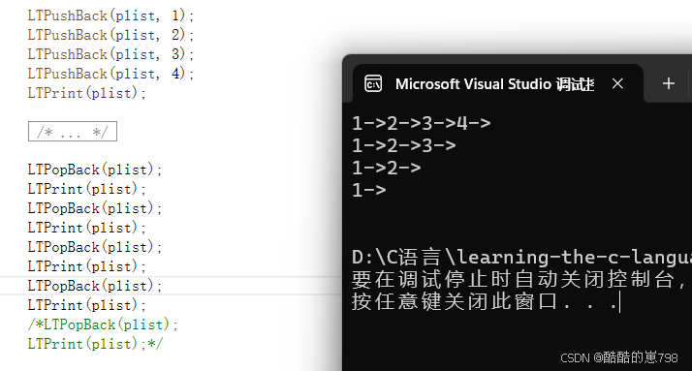This screenshot has height=371, width=692.
Task: Click the code line LTPushBack(plist, 4);
Action: click(x=110, y=75)
